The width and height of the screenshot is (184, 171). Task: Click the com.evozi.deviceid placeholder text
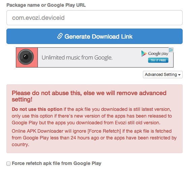click(38, 18)
